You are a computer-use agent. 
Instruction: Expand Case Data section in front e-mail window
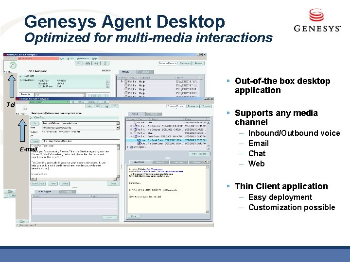pyautogui.click(x=32, y=117)
